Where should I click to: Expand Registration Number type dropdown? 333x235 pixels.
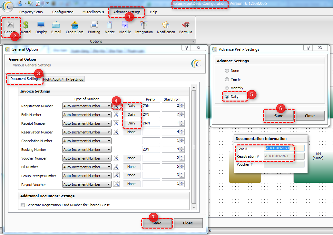(109, 106)
